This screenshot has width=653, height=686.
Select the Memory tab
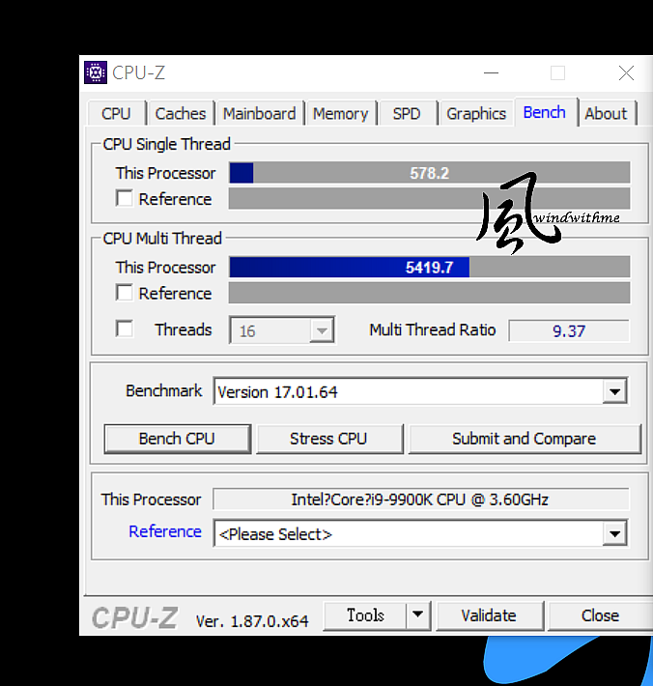pyautogui.click(x=341, y=114)
